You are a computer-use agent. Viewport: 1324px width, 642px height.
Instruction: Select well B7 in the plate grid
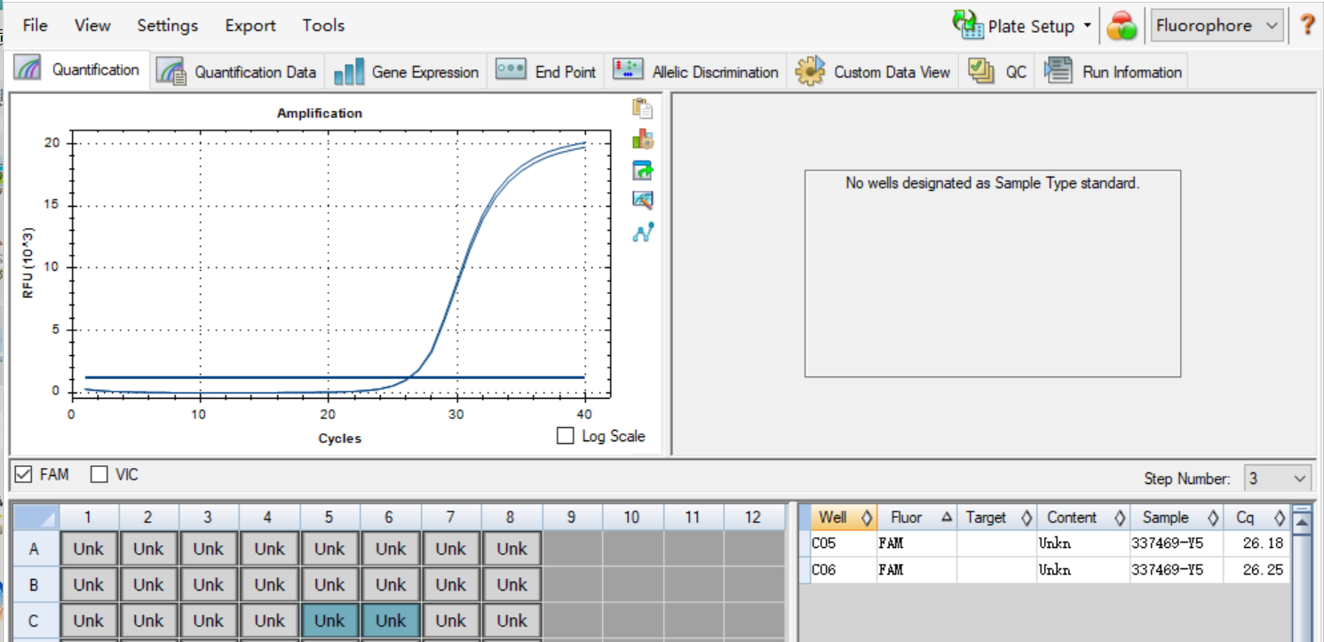tap(451, 585)
